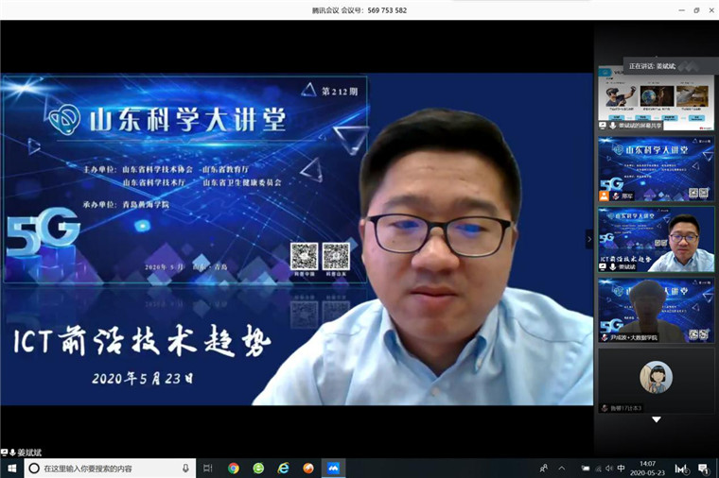Expand hidden system tray icons
Image resolution: width=719 pixels, height=478 pixels.
pos(562,469)
